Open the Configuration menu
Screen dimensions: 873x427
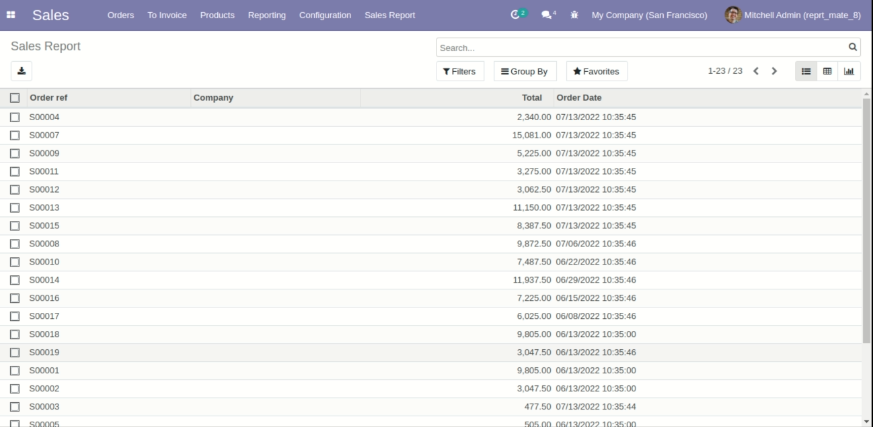[325, 15]
